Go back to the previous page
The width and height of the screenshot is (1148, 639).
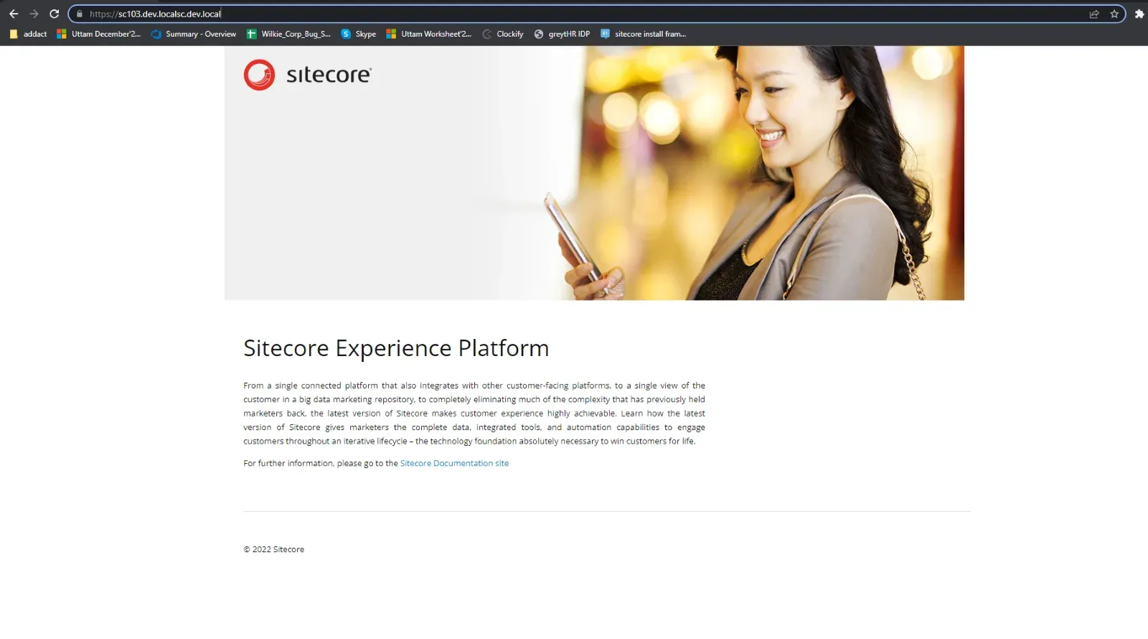pyautogui.click(x=14, y=14)
